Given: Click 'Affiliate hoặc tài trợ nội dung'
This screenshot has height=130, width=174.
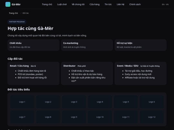Looking at the screenshot, I should click(x=140, y=78).
